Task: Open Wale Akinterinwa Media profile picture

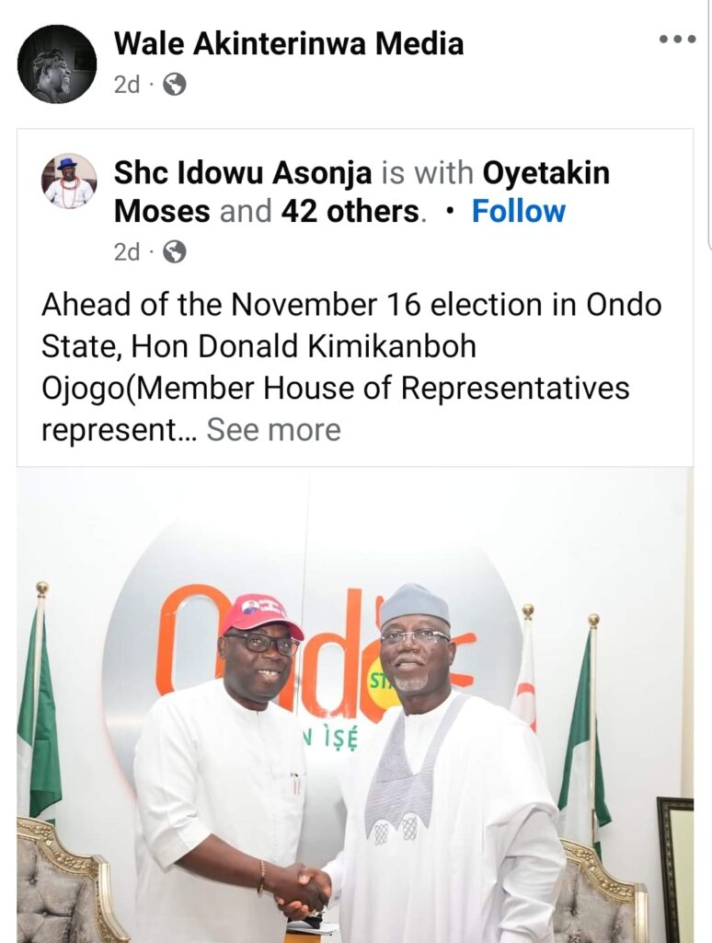Action: click(57, 64)
